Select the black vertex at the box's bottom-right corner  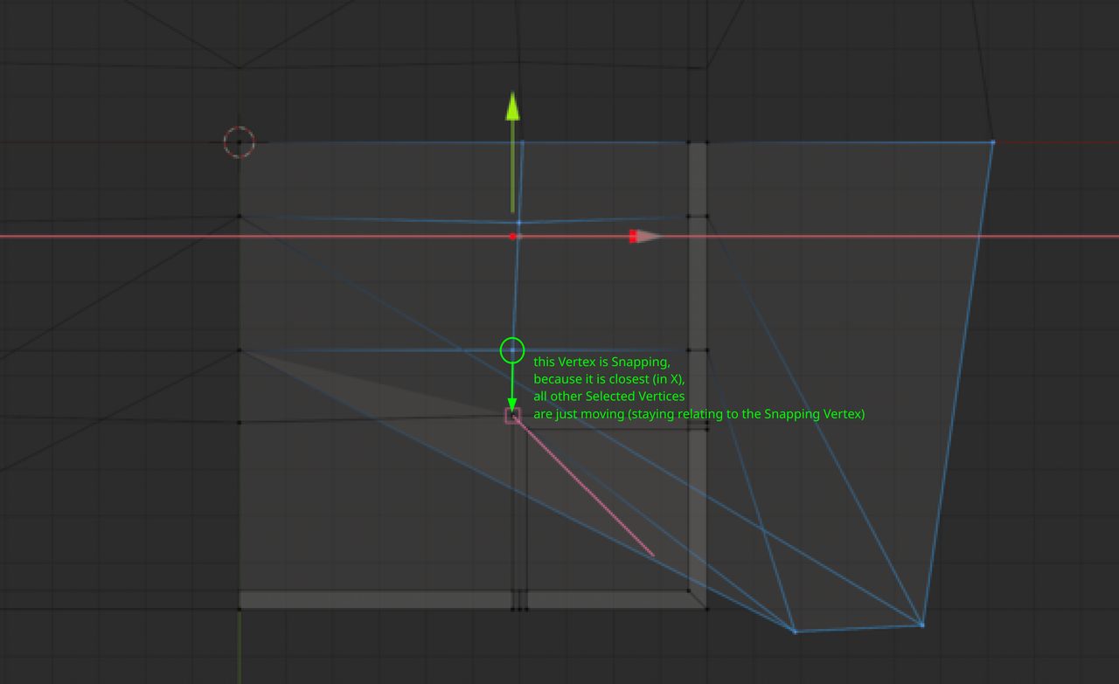[706, 608]
